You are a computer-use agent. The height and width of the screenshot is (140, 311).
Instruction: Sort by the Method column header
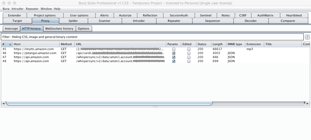(x=67, y=44)
